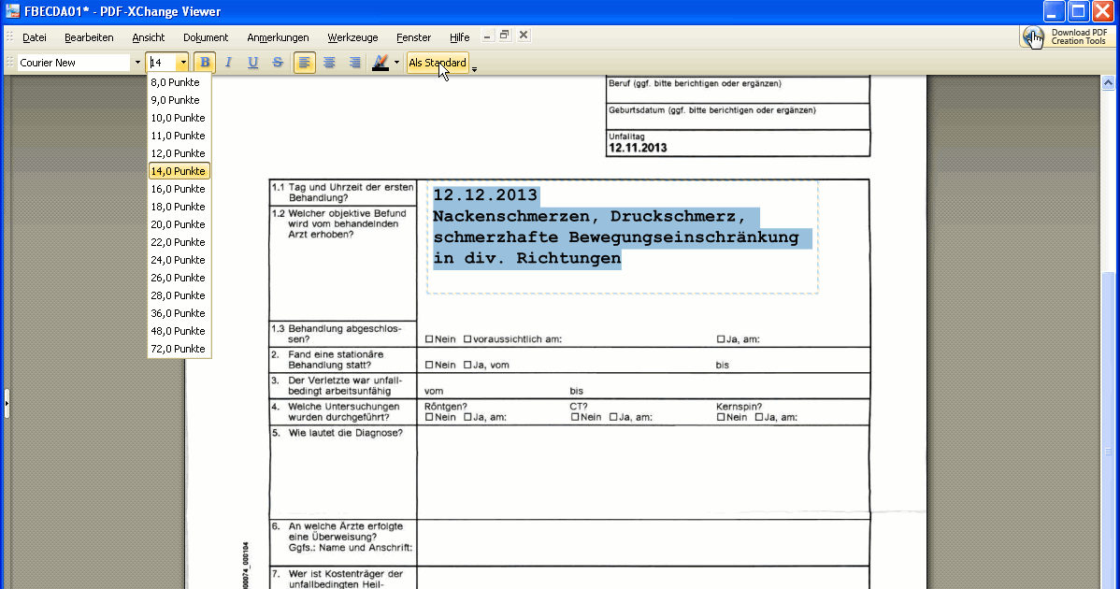Click vertical scrollbar up arrow
Viewport: 1120px width, 589px height.
tap(1108, 83)
